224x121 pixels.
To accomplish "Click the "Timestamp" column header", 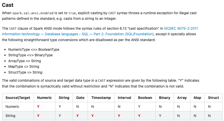I will 101,98.
